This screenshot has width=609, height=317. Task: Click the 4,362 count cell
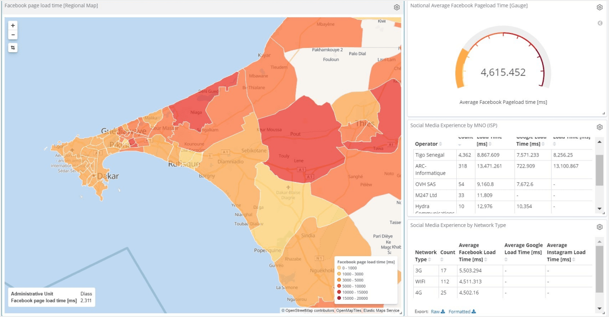point(464,155)
